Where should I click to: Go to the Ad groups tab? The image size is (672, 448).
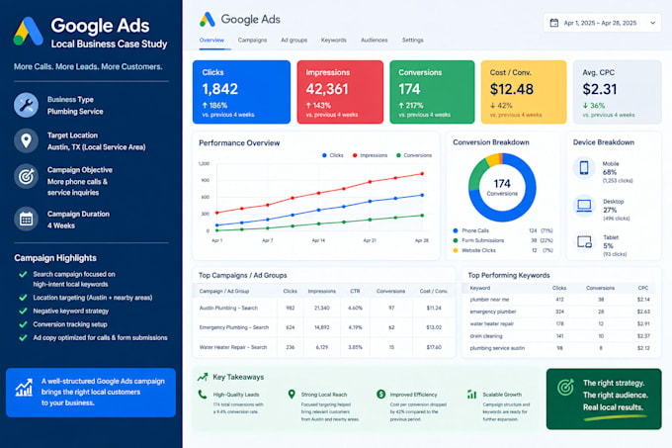(x=294, y=40)
